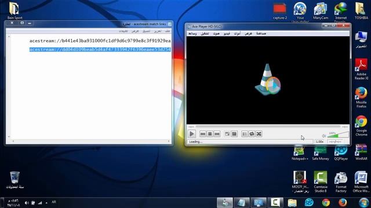Open the Windows Start orb
Image resolution: width=371 pixels, height=208 pixels.
point(363,203)
